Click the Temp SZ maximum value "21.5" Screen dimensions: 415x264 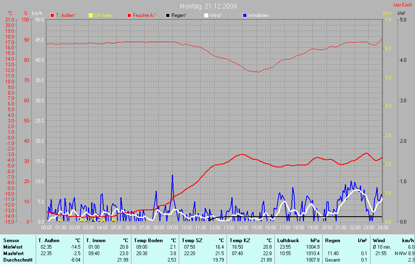tap(219, 253)
